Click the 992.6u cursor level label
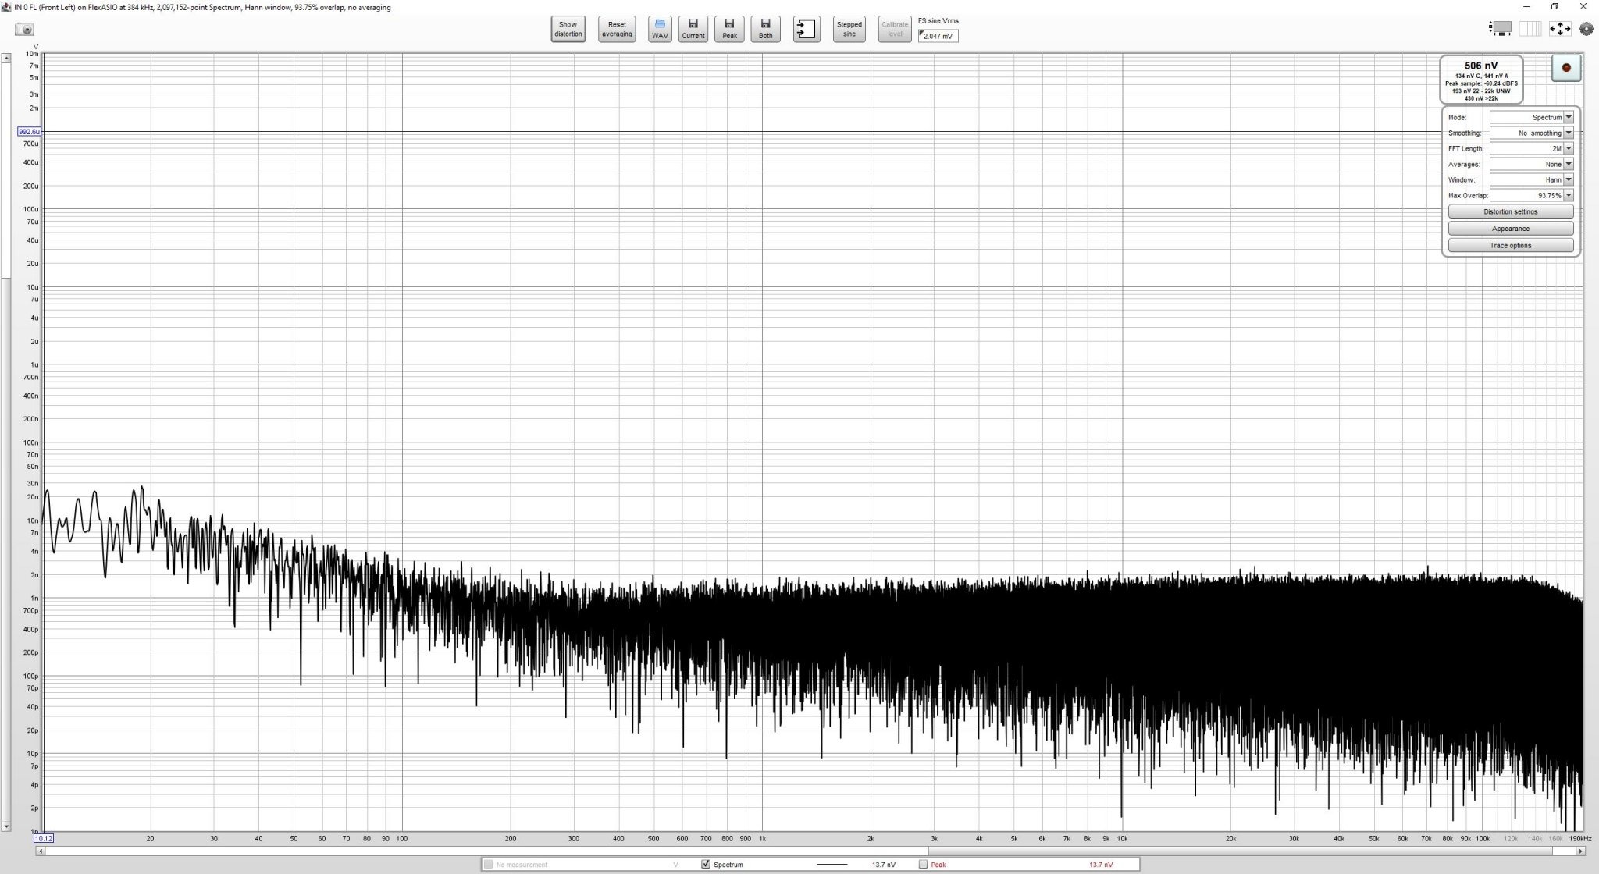This screenshot has width=1599, height=874. tap(29, 132)
